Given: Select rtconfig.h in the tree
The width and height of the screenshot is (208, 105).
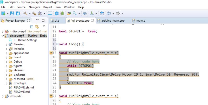Looking at the screenshot, I should (20, 83).
